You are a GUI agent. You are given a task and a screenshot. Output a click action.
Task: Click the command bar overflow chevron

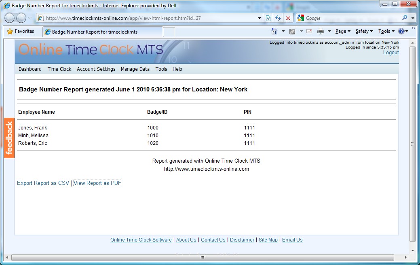(x=413, y=28)
